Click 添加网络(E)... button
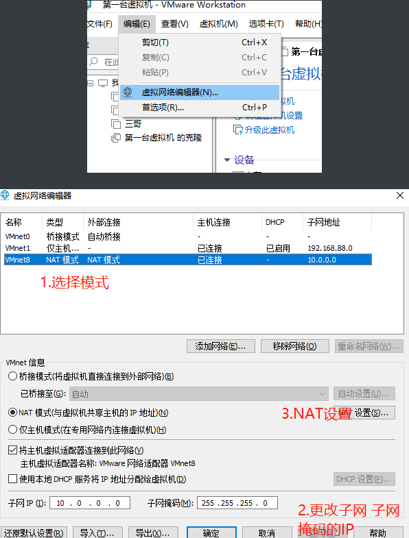Screen dimensions: 409x538 point(221,346)
